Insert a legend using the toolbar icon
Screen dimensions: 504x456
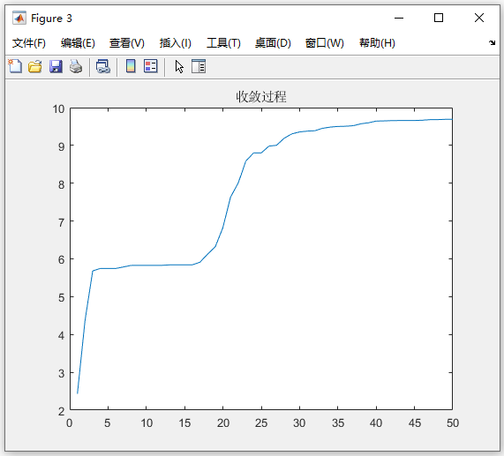pyautogui.click(x=150, y=66)
